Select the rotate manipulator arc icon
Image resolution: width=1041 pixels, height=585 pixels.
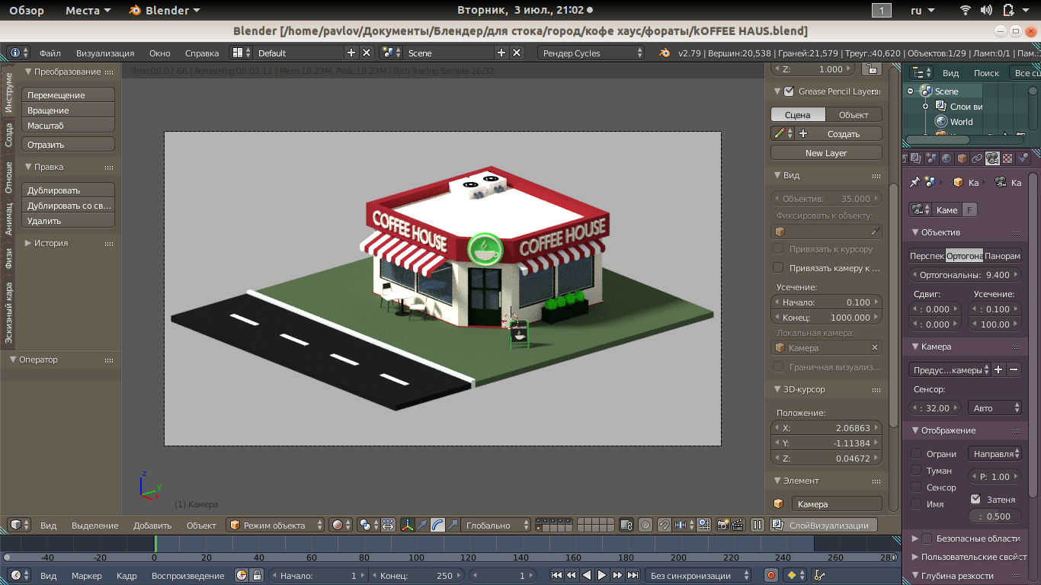(437, 525)
